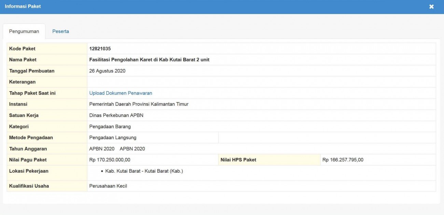This screenshot has width=444, height=215.
Task: Close the Informasi Paket dialog
Action: click(431, 6)
